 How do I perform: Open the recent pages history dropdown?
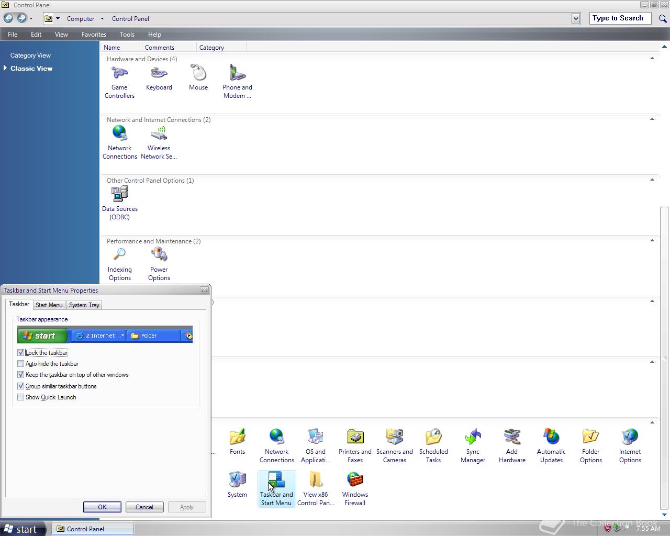click(x=31, y=19)
